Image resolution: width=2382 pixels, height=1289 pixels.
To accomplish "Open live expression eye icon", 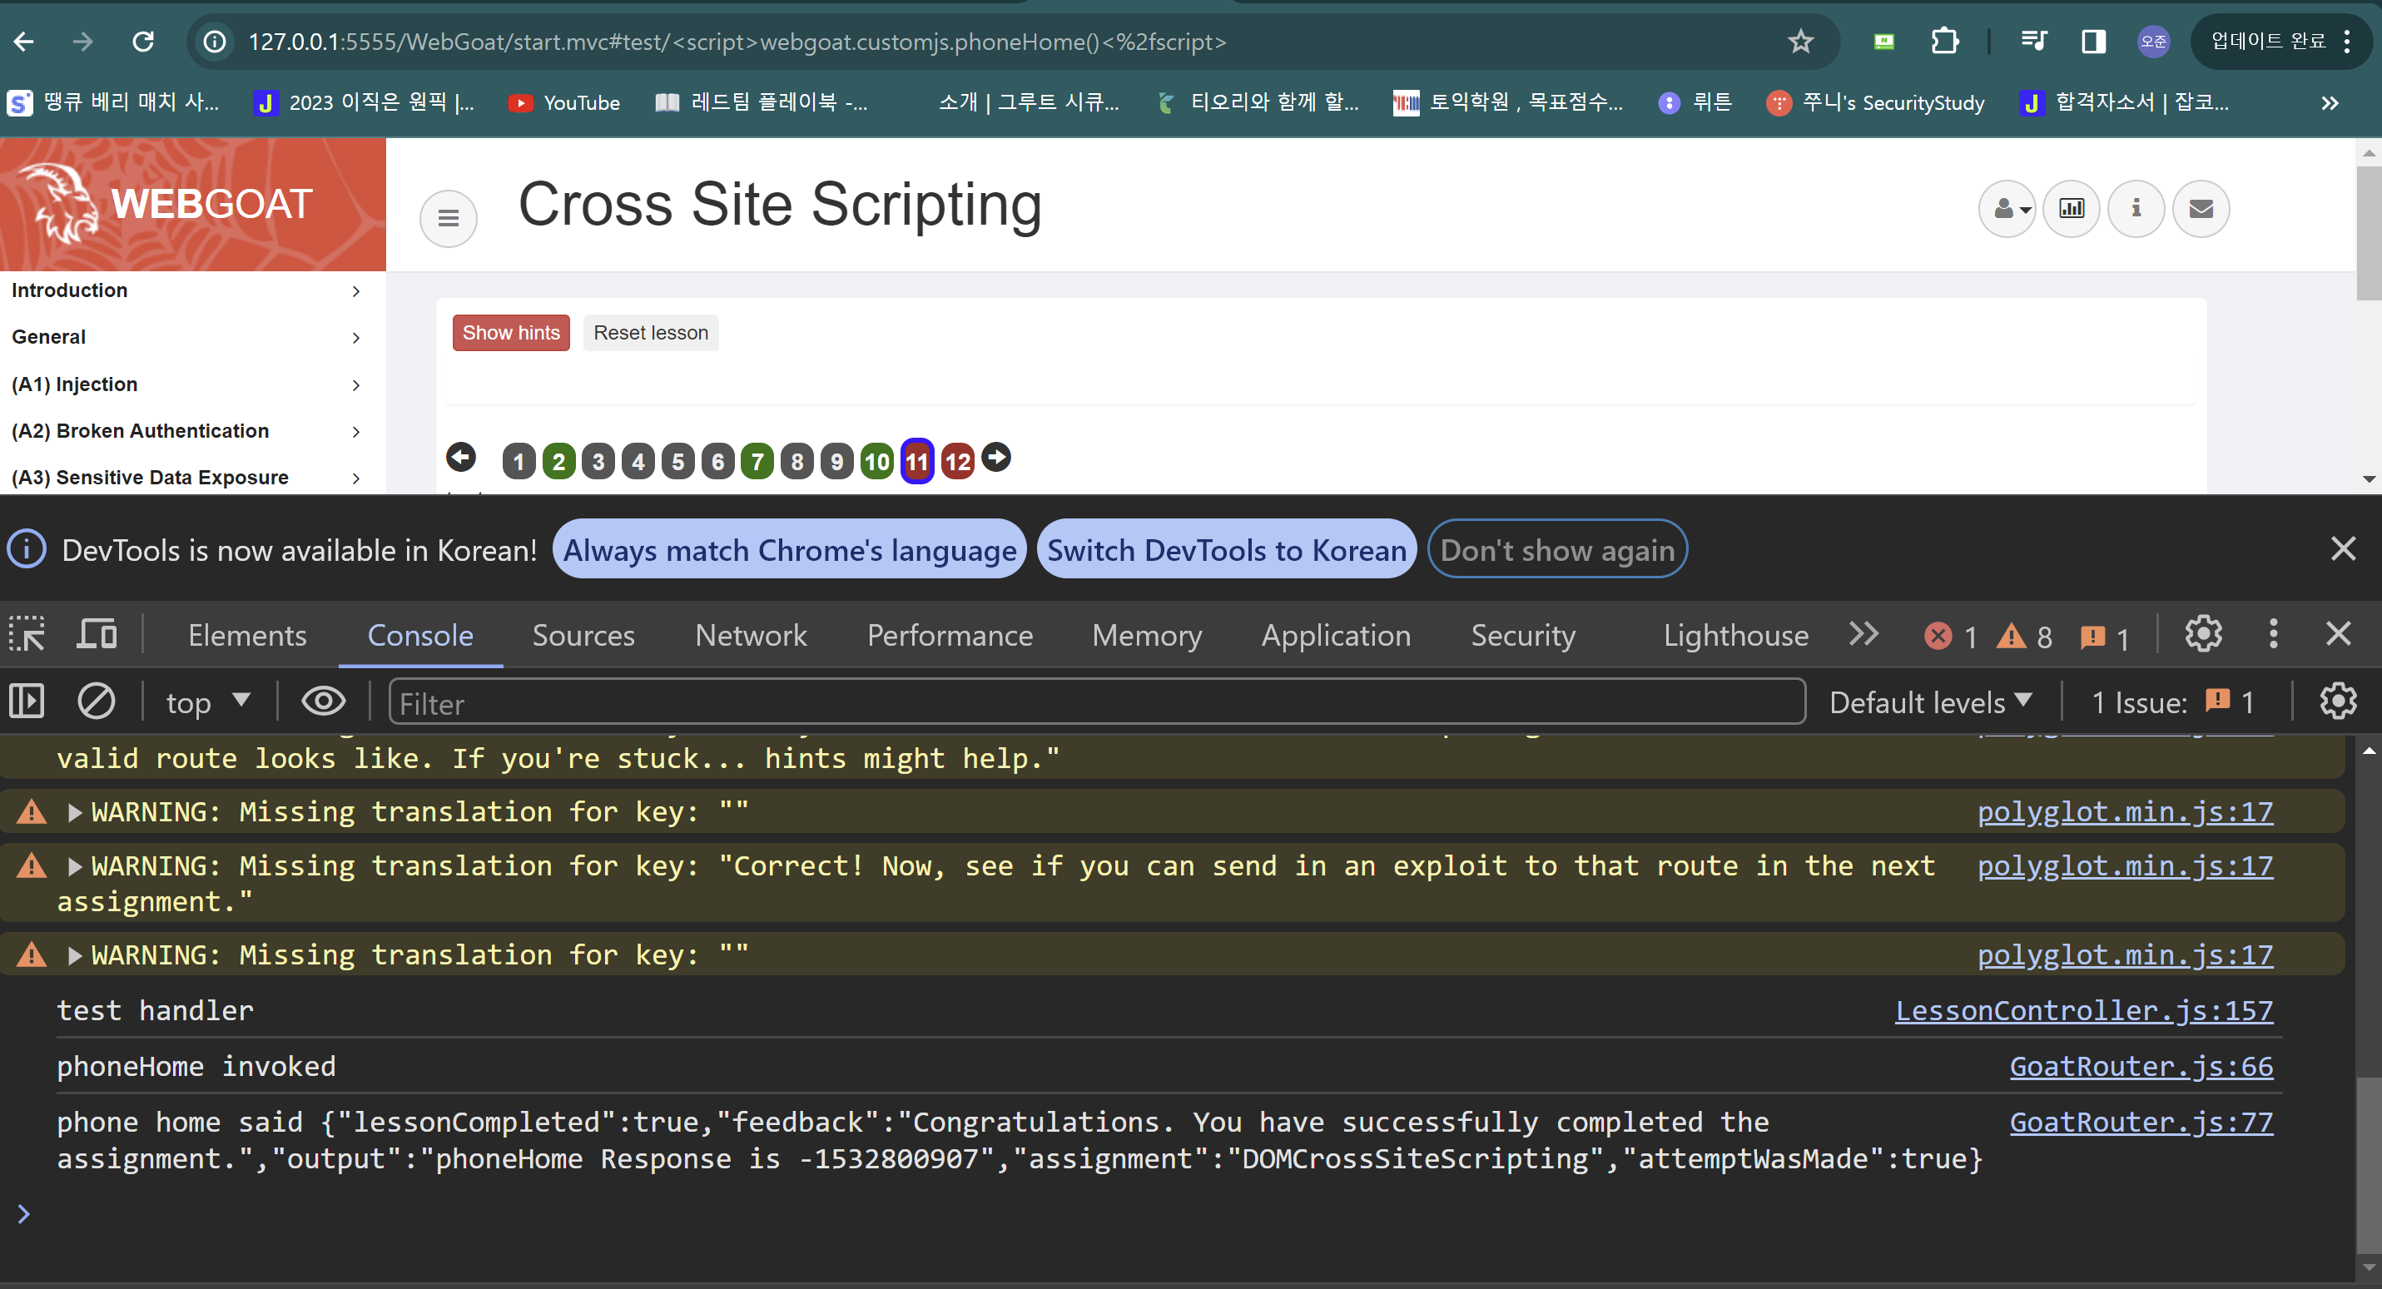I will (x=324, y=702).
